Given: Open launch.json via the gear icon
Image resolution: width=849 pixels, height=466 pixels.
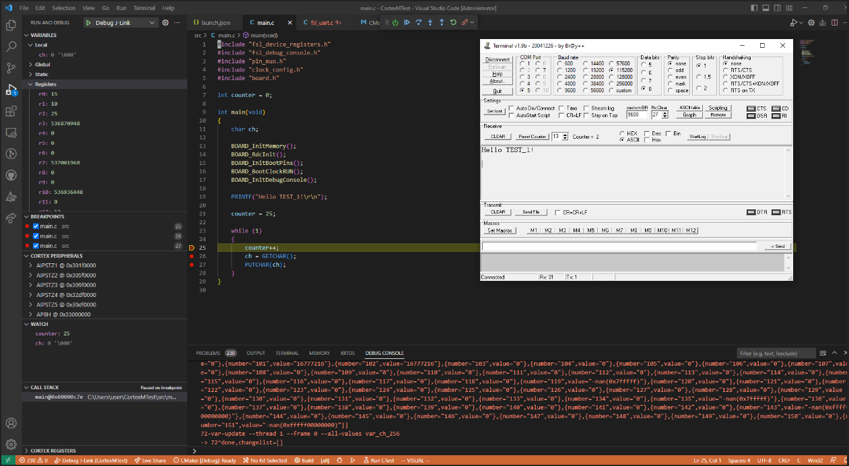Looking at the screenshot, I should (166, 22).
